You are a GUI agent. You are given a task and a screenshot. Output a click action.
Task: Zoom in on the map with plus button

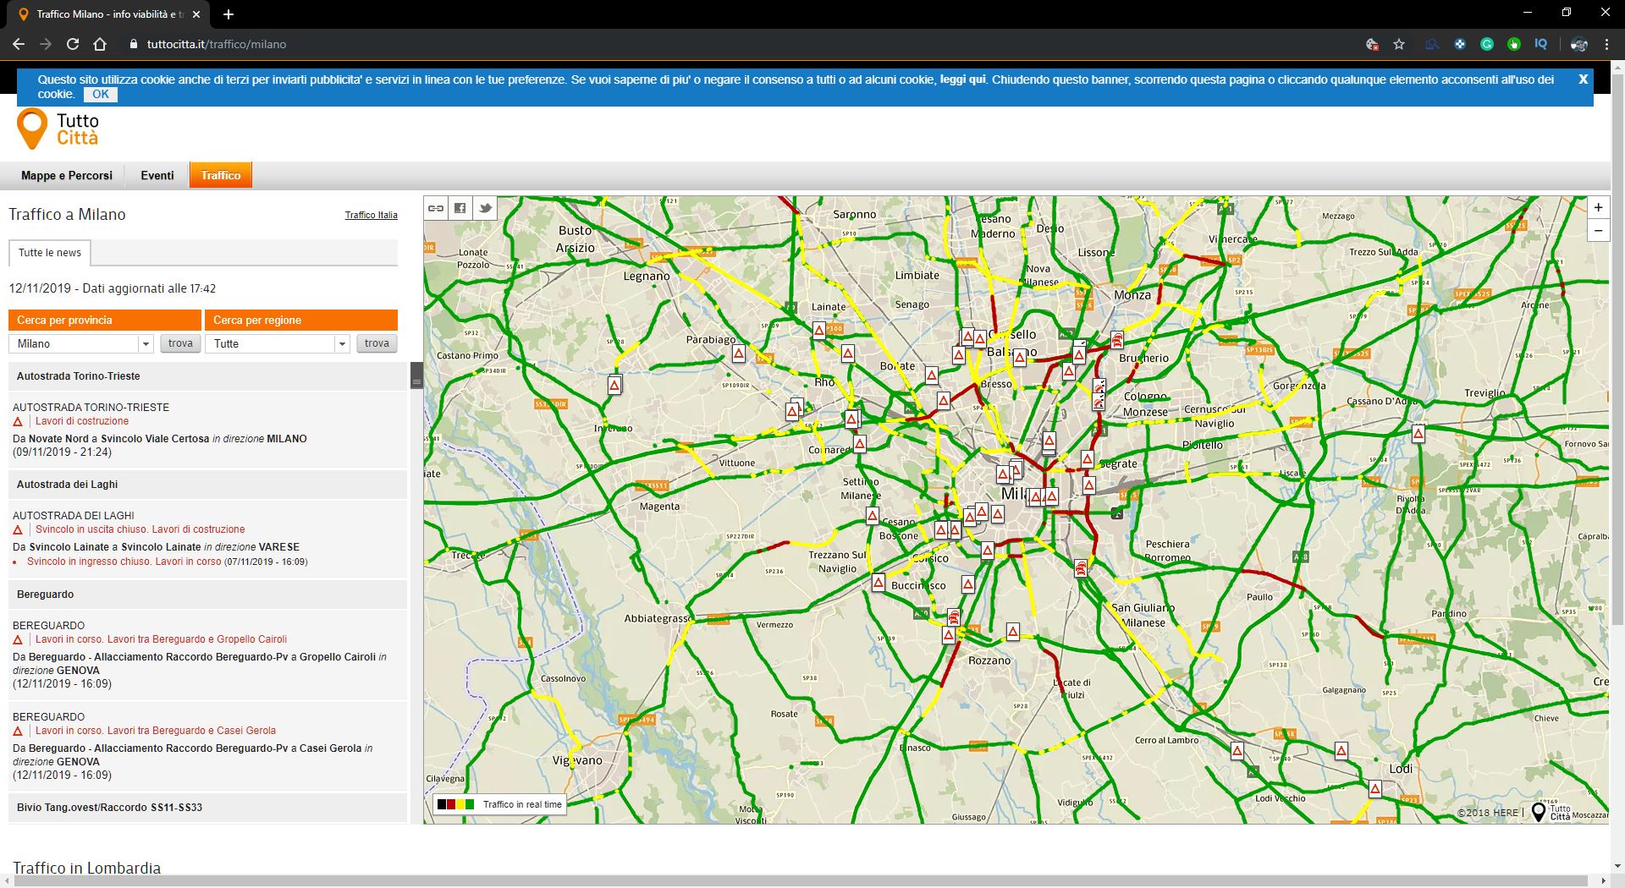[x=1598, y=207]
